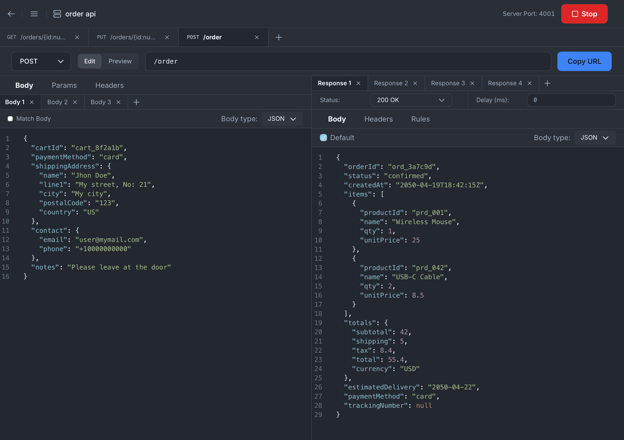Image resolution: width=624 pixels, height=440 pixels.
Task: Open request Body type JSON dropdown
Action: (282, 119)
